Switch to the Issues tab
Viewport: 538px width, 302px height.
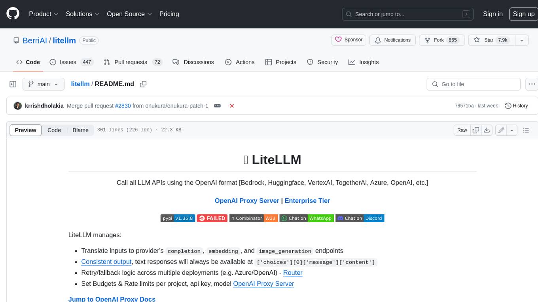71,62
